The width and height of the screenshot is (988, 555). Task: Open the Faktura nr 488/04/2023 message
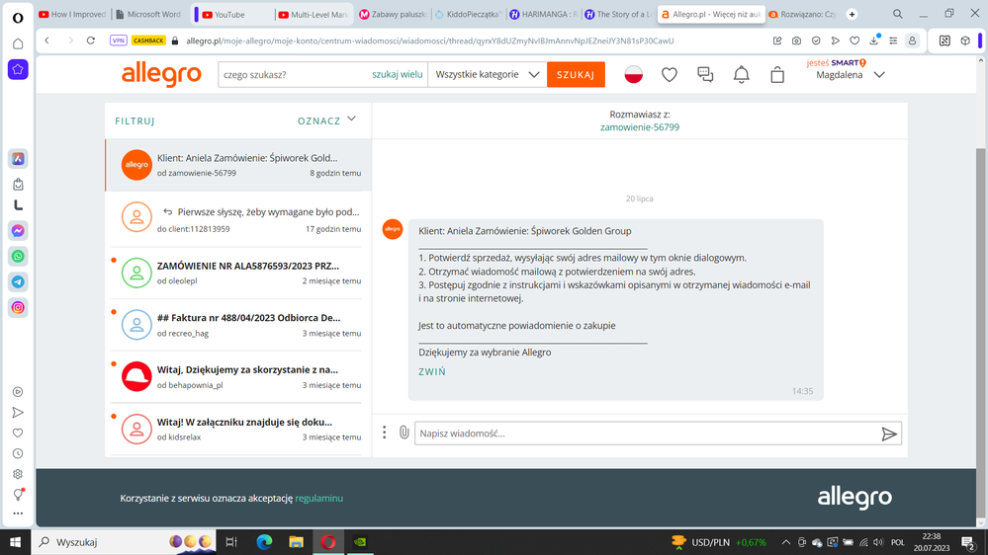click(238, 325)
